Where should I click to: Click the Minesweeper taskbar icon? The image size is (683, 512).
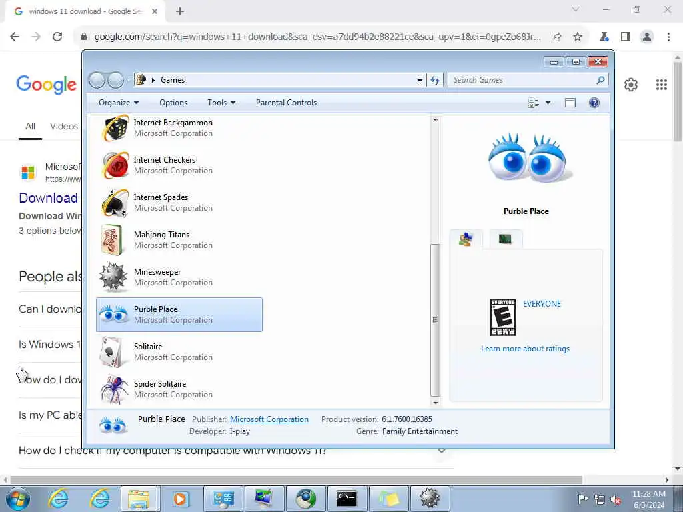tap(430, 499)
